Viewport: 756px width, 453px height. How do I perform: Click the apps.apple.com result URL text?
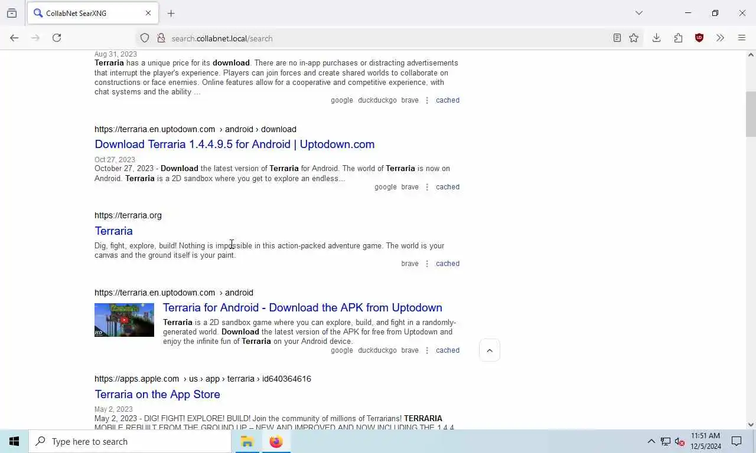(203, 379)
